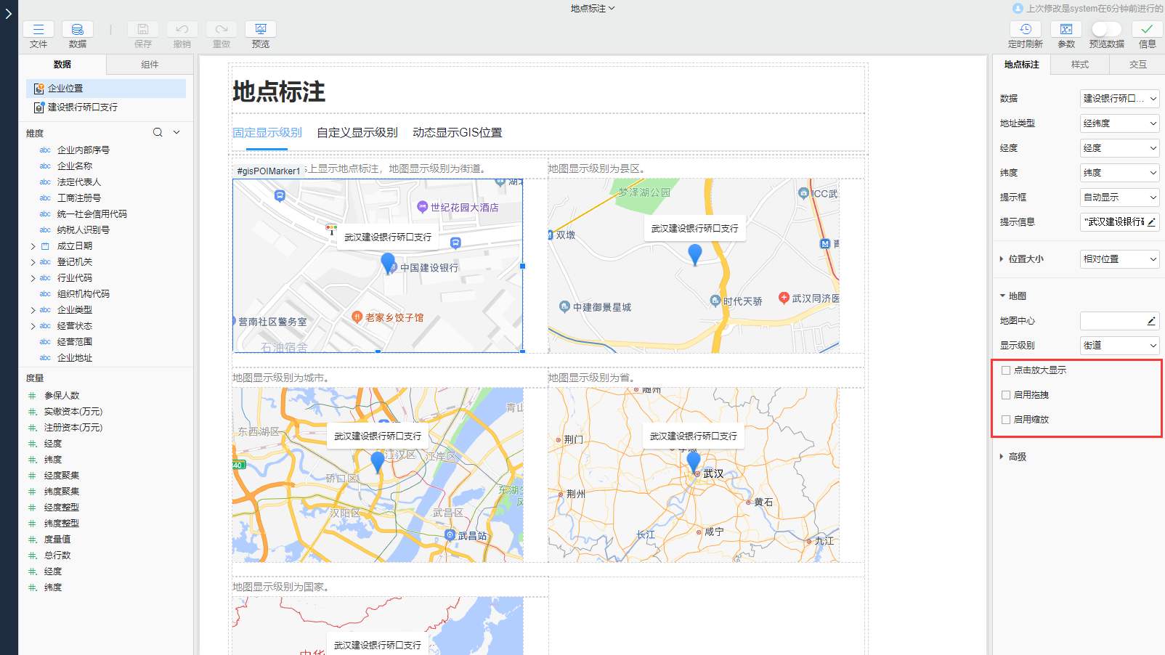Image resolution: width=1165 pixels, height=655 pixels.
Task: Switch to the 自定义显示级别 tab
Action: [x=357, y=132]
